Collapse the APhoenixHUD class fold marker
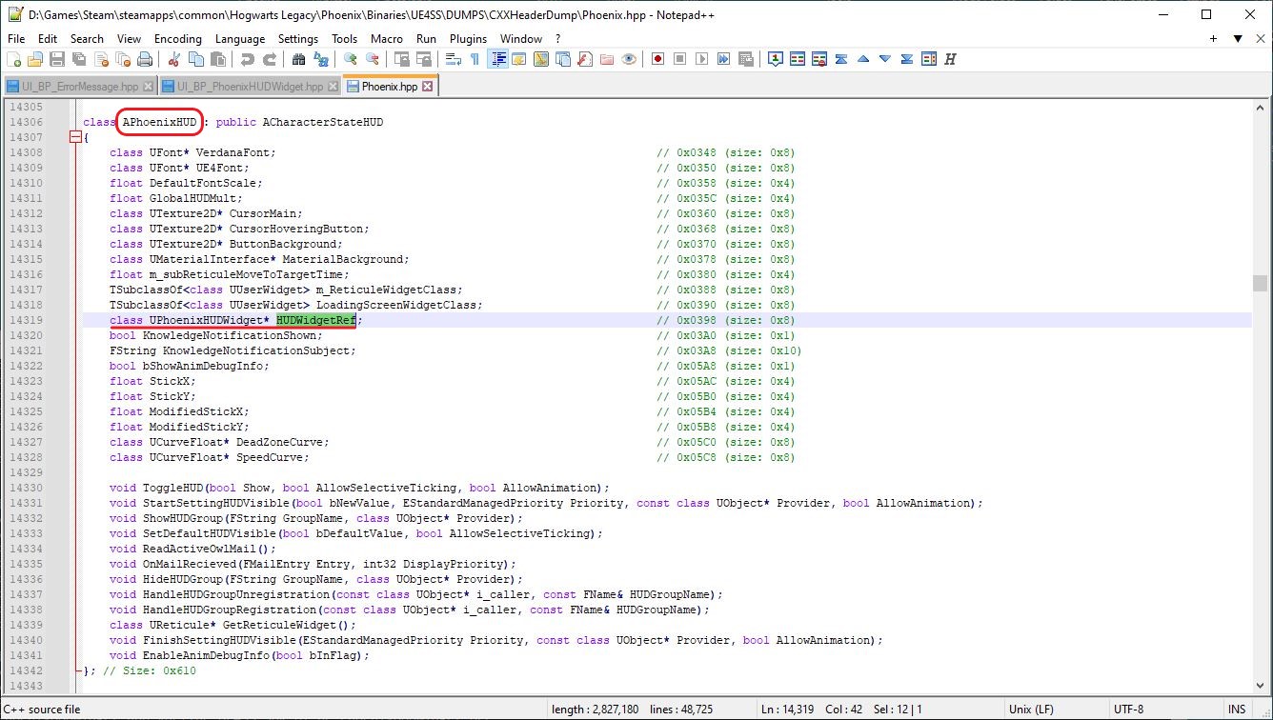 coord(75,138)
